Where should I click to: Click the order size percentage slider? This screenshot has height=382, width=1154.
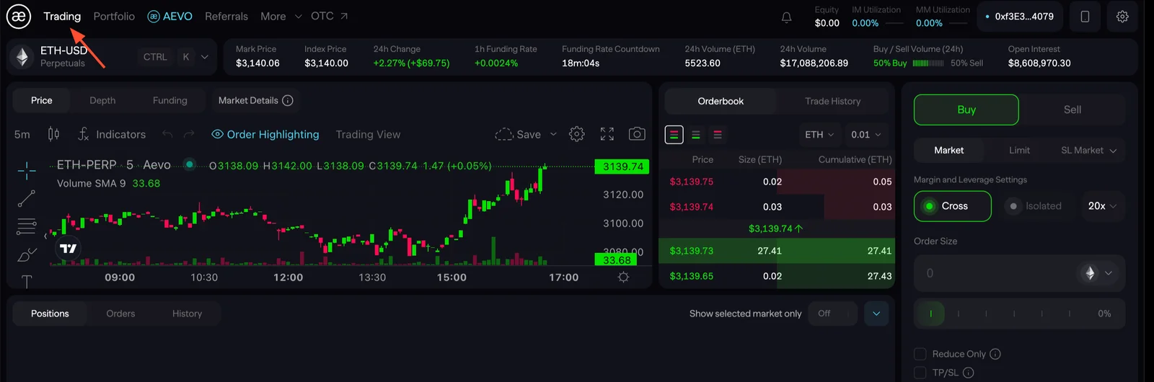point(1020,314)
